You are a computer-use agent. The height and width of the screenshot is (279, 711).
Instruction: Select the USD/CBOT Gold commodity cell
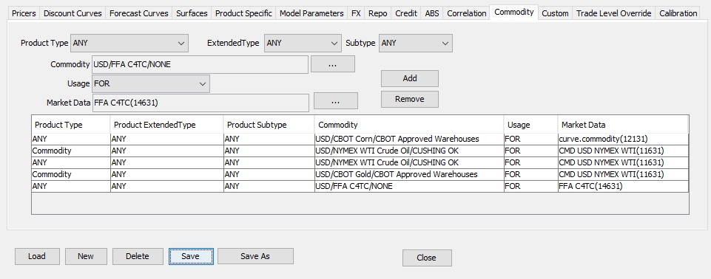409,174
